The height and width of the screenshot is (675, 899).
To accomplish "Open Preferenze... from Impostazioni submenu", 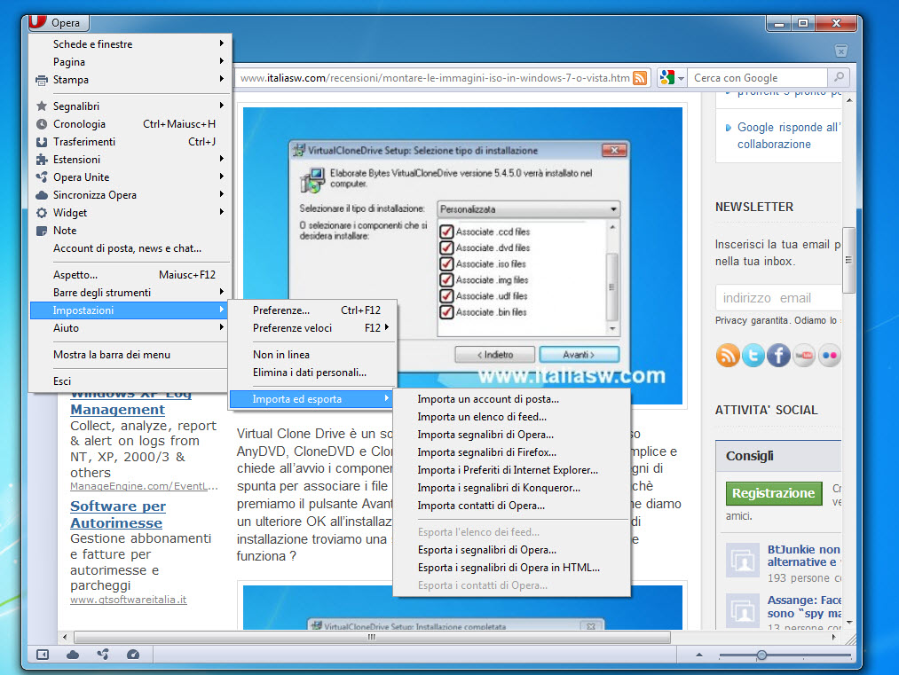I will pyautogui.click(x=312, y=310).
